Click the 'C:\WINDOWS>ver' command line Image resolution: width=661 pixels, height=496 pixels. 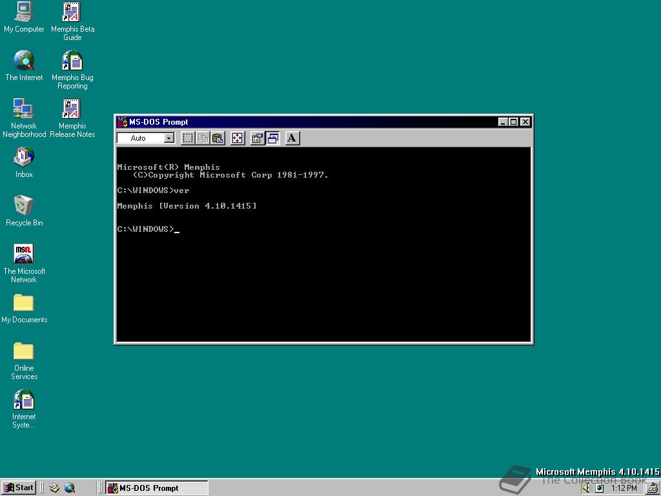coord(153,191)
